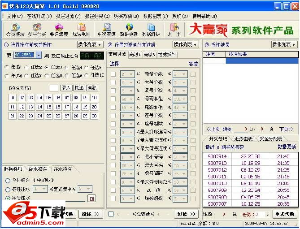The width and height of the screenshot is (300, 229).
Task: Click the 机选 random pick button
Action: click(x=79, y=88)
